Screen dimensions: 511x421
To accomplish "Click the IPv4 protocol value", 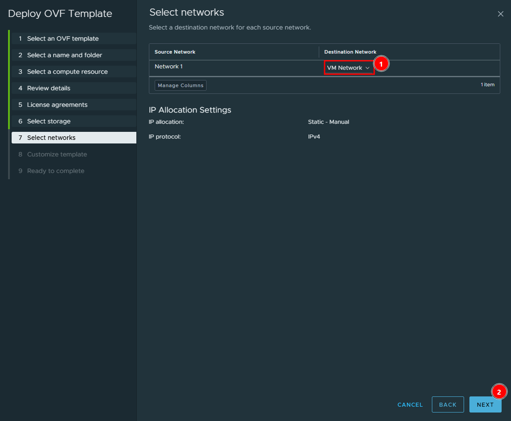I will tap(314, 136).
